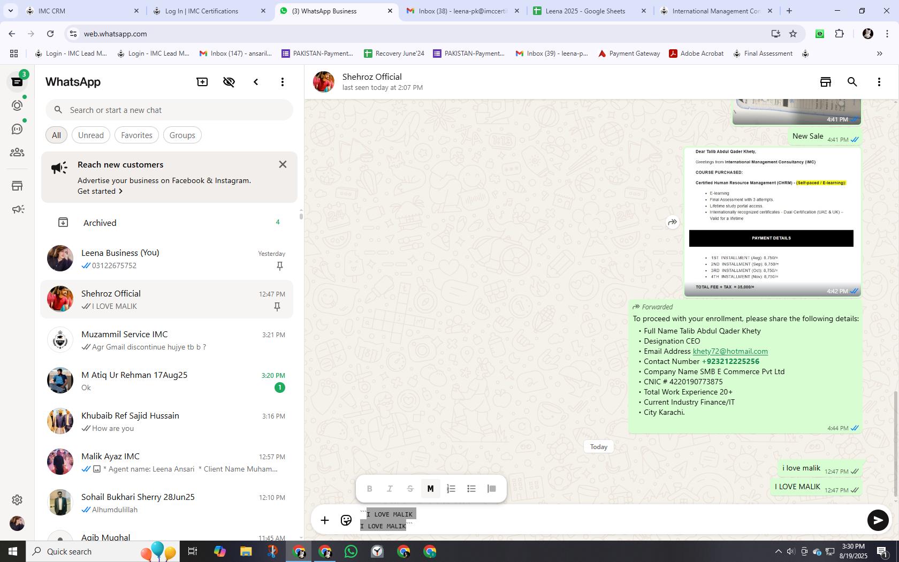Open WhatsApp app in taskbar
This screenshot has width=899, height=562.
tap(351, 551)
